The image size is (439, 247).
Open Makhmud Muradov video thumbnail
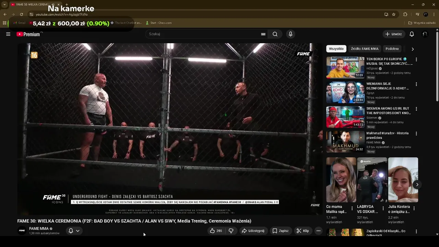click(345, 142)
